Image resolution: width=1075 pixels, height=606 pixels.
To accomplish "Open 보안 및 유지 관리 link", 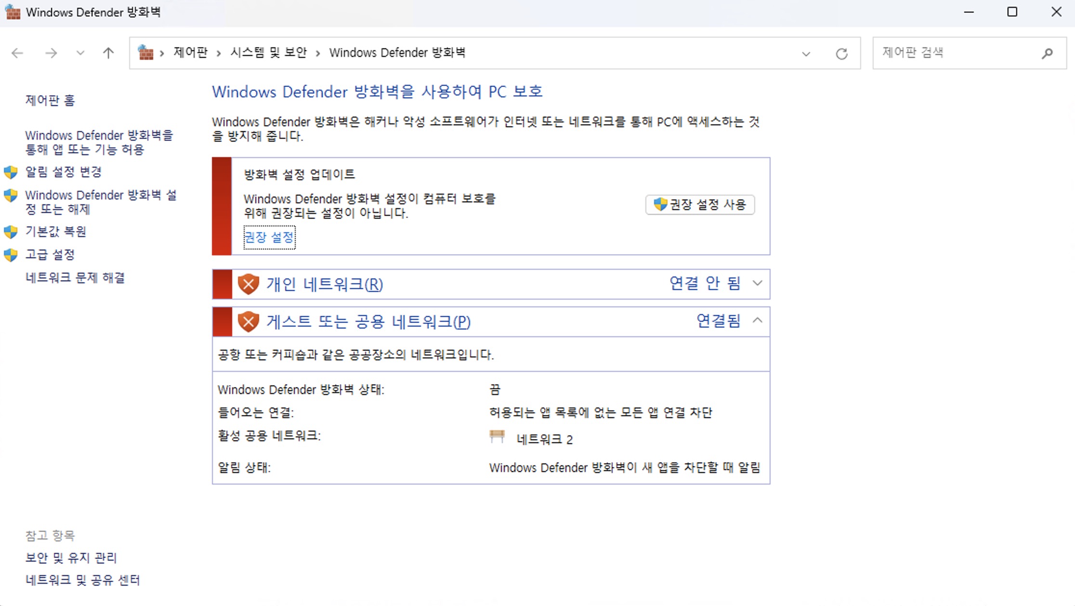I will tap(71, 558).
